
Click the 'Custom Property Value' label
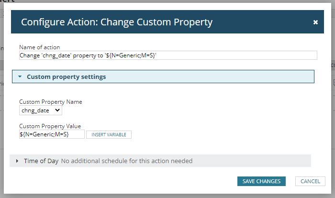coord(50,126)
